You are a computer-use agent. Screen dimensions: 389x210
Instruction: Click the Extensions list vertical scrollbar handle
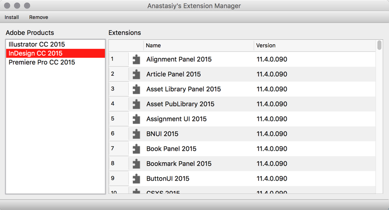[380, 45]
